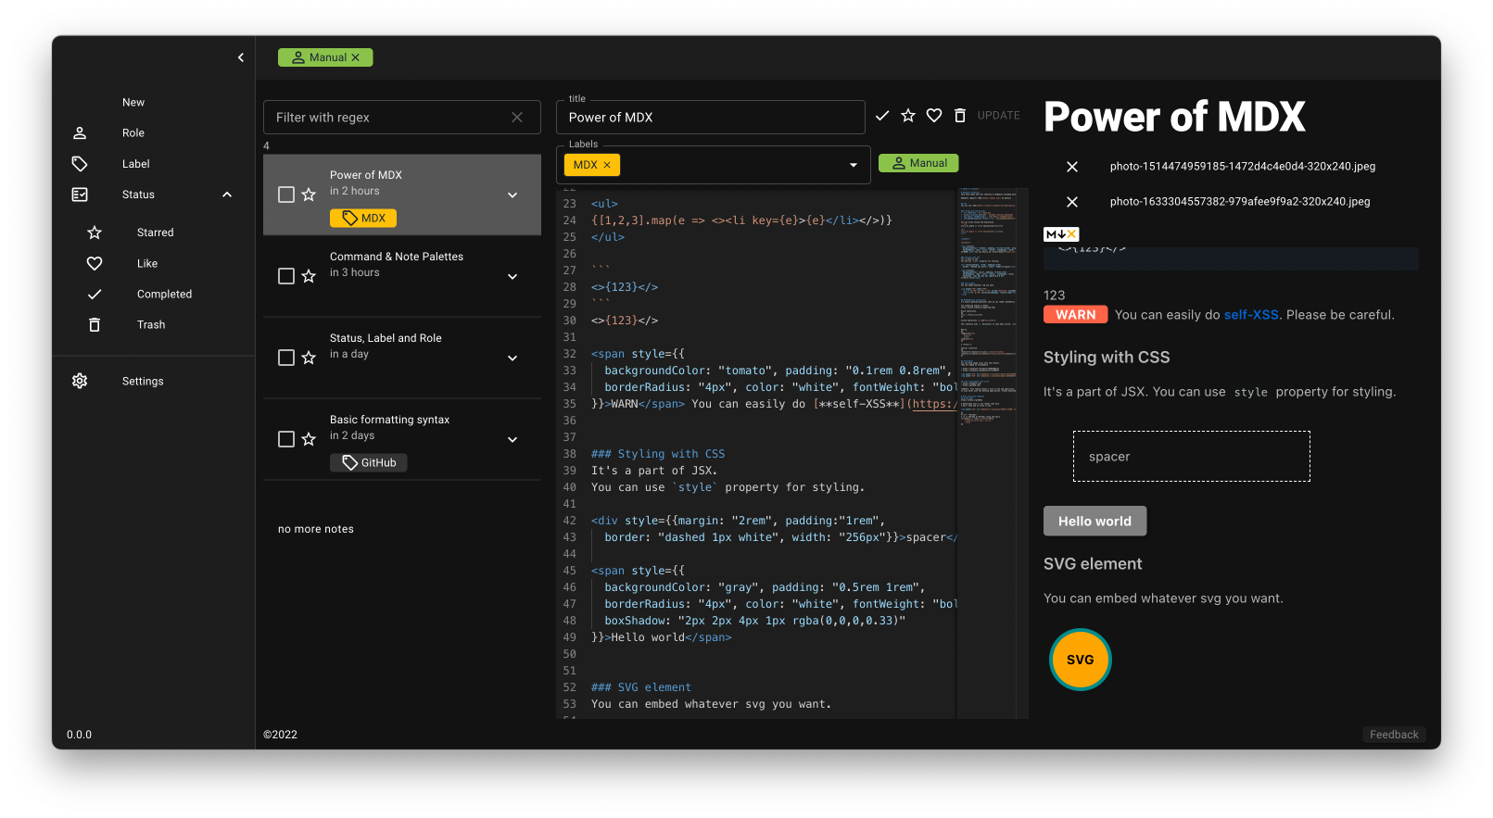Remove the Manual role filter chip
Viewport: 1493px width, 818px height.
click(x=356, y=57)
